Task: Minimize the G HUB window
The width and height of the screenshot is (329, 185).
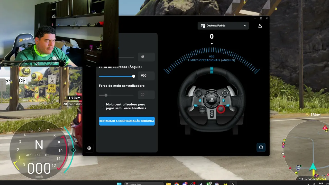Action: click(x=255, y=18)
